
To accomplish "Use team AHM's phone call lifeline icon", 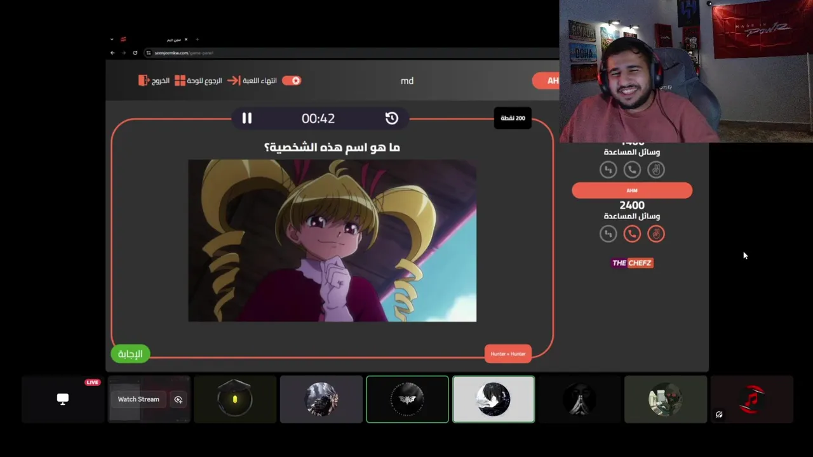I will [632, 234].
